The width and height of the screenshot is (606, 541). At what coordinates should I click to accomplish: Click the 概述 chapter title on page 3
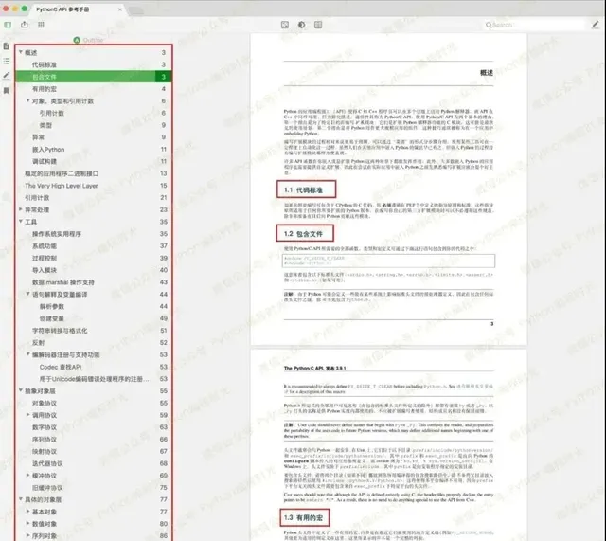[x=486, y=73]
